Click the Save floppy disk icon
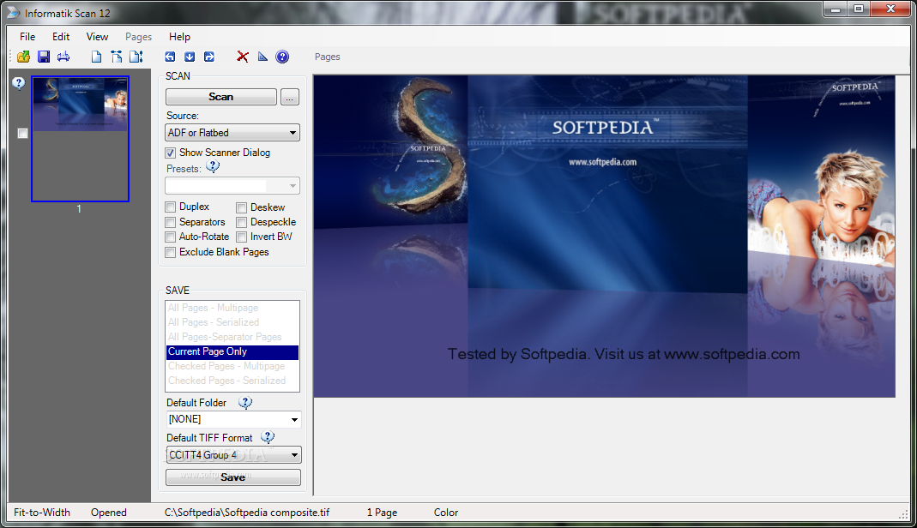Screen dimensions: 917x528 click(x=44, y=57)
